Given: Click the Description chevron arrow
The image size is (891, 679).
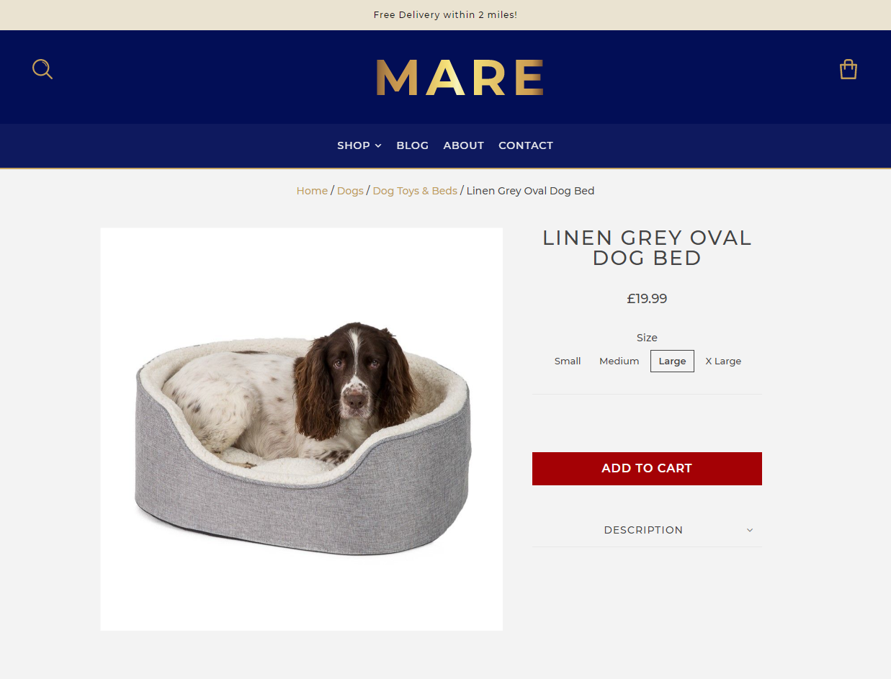Looking at the screenshot, I should click(750, 530).
